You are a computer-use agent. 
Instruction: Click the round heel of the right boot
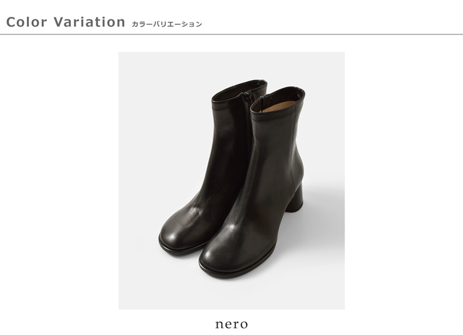[x=294, y=197]
